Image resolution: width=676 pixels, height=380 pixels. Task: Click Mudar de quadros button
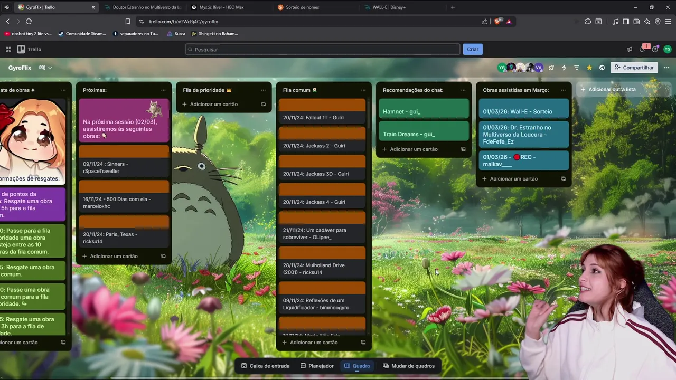[x=409, y=366]
